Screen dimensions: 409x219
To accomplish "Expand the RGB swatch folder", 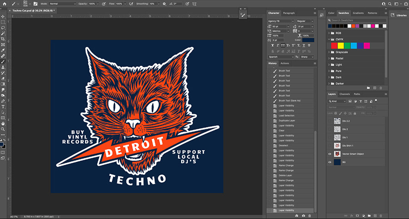I will (329, 33).
